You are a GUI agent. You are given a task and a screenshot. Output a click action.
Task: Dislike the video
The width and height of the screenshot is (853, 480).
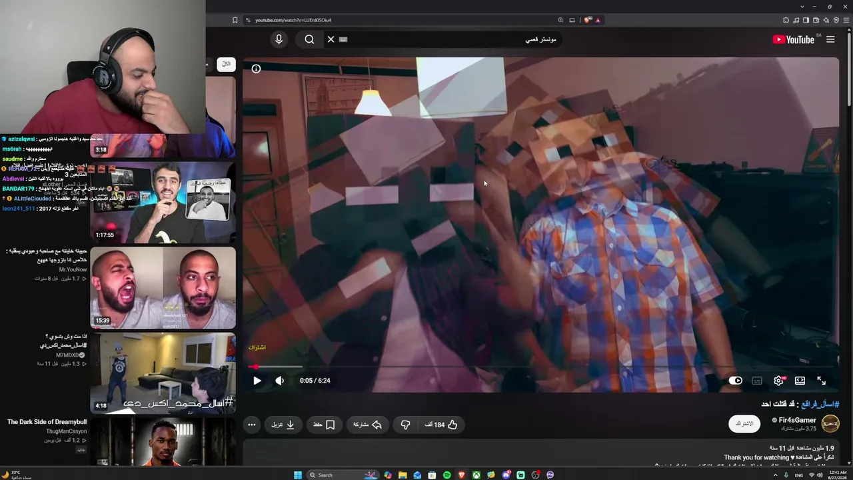pyautogui.click(x=405, y=425)
